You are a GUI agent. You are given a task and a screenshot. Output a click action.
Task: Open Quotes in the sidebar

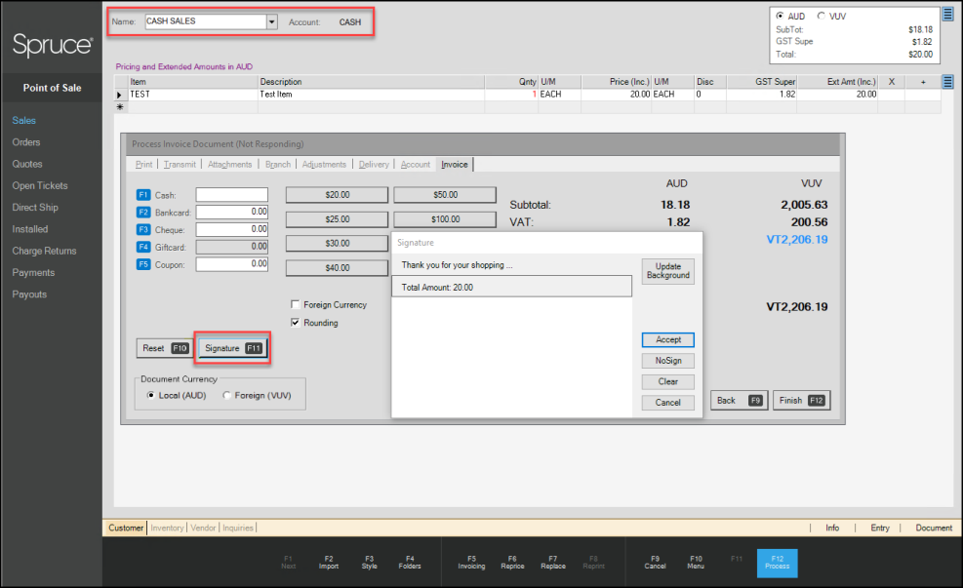click(27, 164)
